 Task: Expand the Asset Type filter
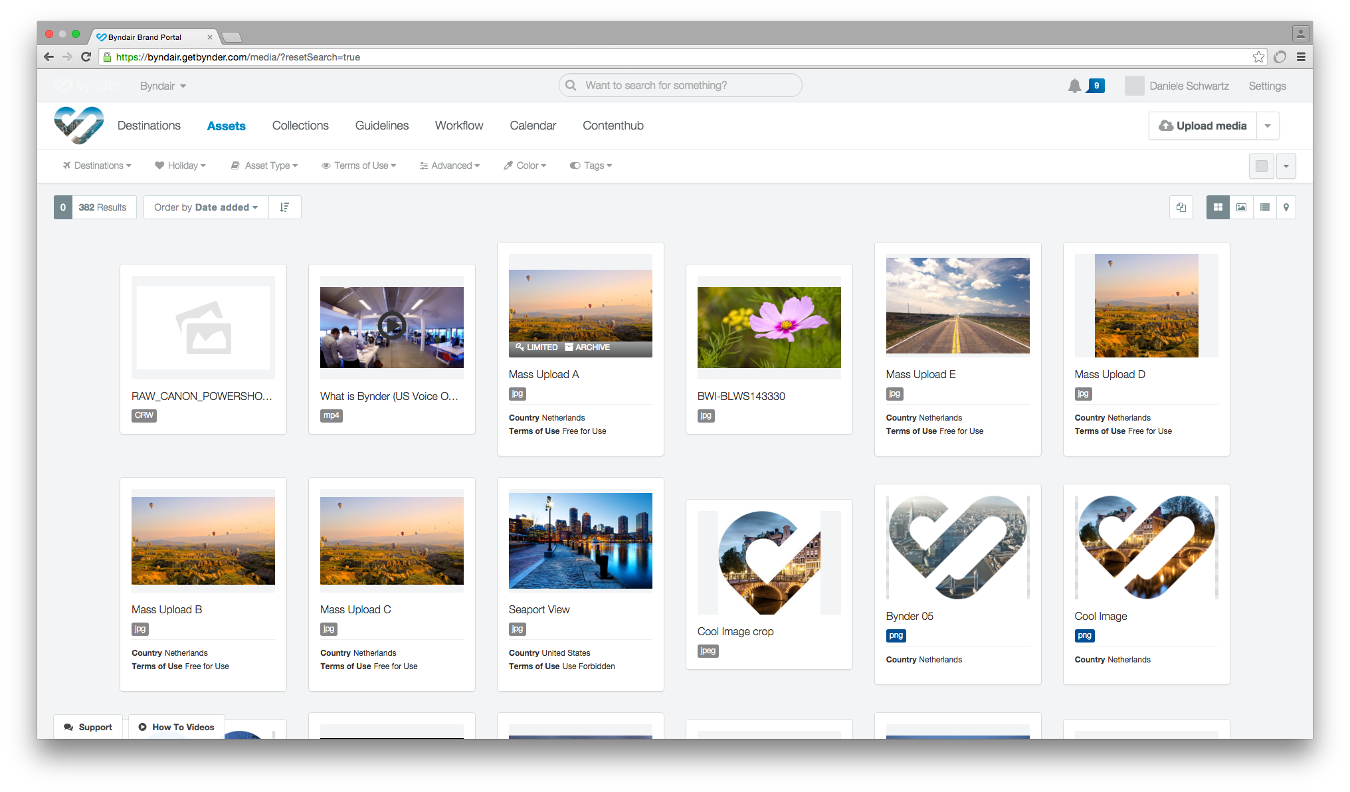[264, 165]
